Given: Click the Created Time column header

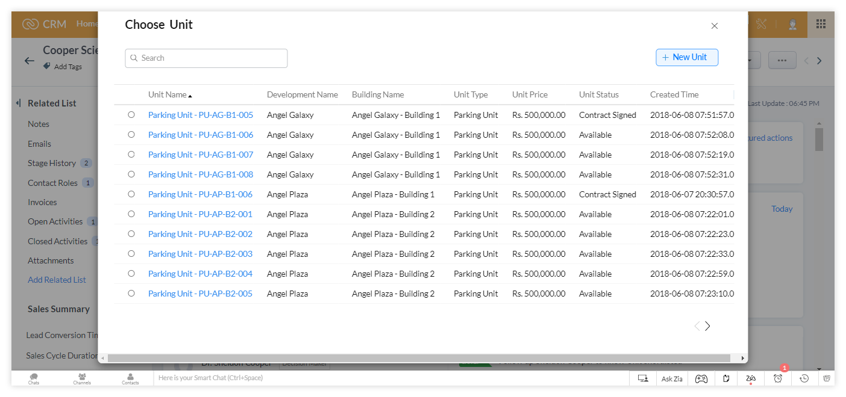Looking at the screenshot, I should tap(674, 94).
